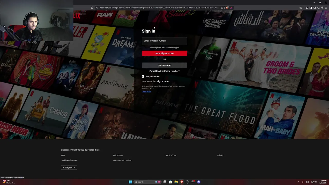
Task: Click the Sign up now link
Action: tap(163, 81)
